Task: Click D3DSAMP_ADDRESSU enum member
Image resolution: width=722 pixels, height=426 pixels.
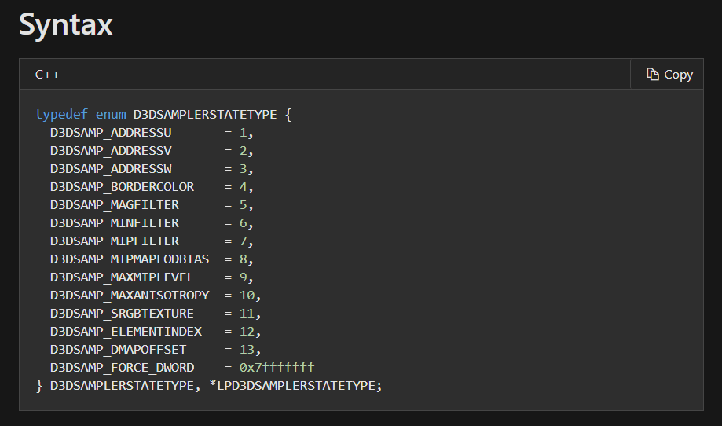Action: tap(111, 133)
